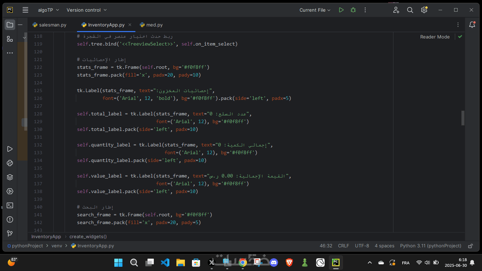Open the taskbar clock and calendar
Screen dimensions: 482x271
pyautogui.click(x=456, y=263)
